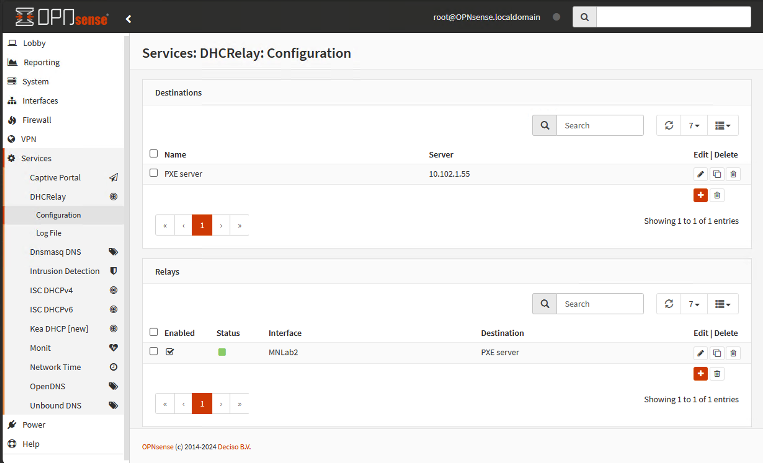Image resolution: width=763 pixels, height=463 pixels.
Task: Open the Relays column selector dropdown
Action: coord(722,304)
